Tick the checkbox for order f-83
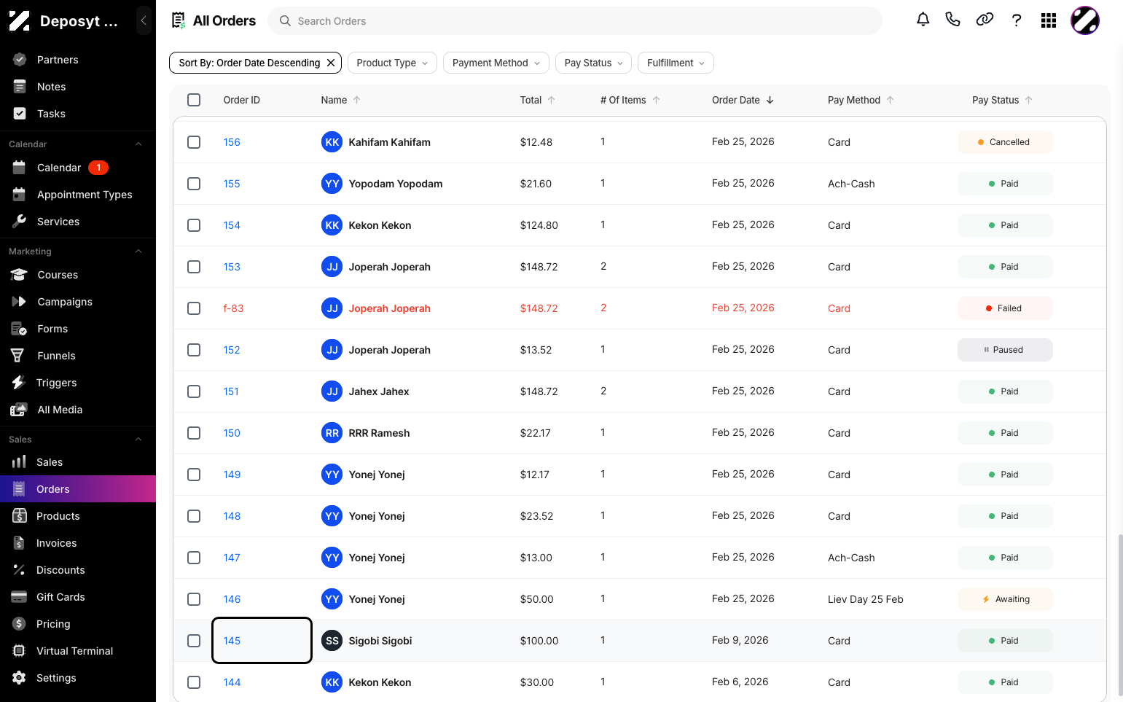The height and width of the screenshot is (702, 1123). pyautogui.click(x=194, y=308)
